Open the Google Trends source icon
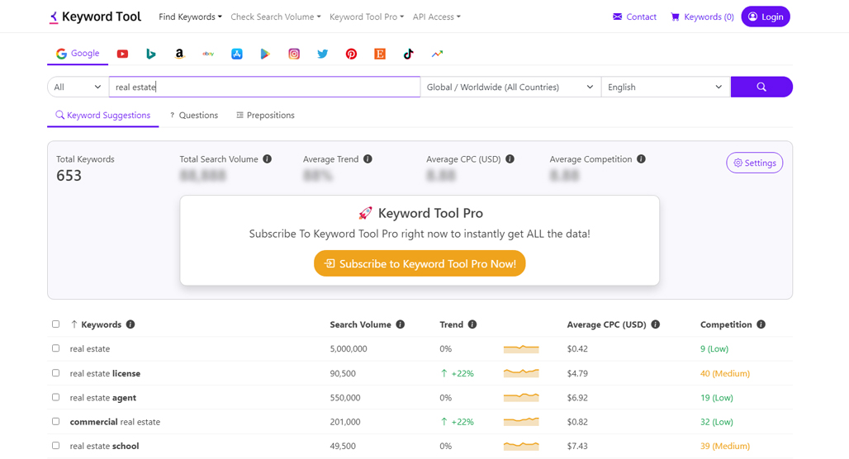 [x=437, y=54]
